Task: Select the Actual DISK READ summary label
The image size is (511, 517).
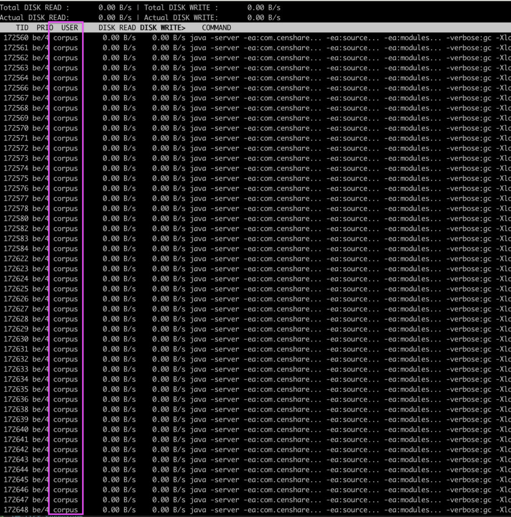Action: pos(35,18)
